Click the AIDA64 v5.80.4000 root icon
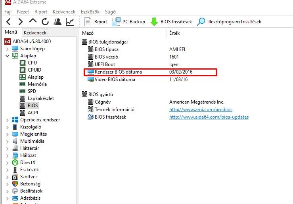Viewport: 293px width, 204px height. [x=8, y=42]
